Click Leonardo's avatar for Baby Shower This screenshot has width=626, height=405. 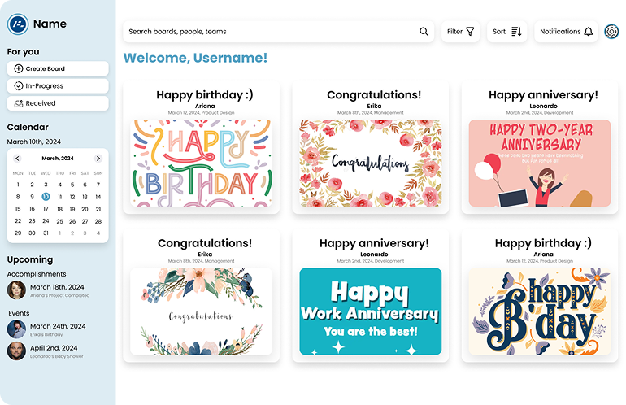click(x=17, y=351)
